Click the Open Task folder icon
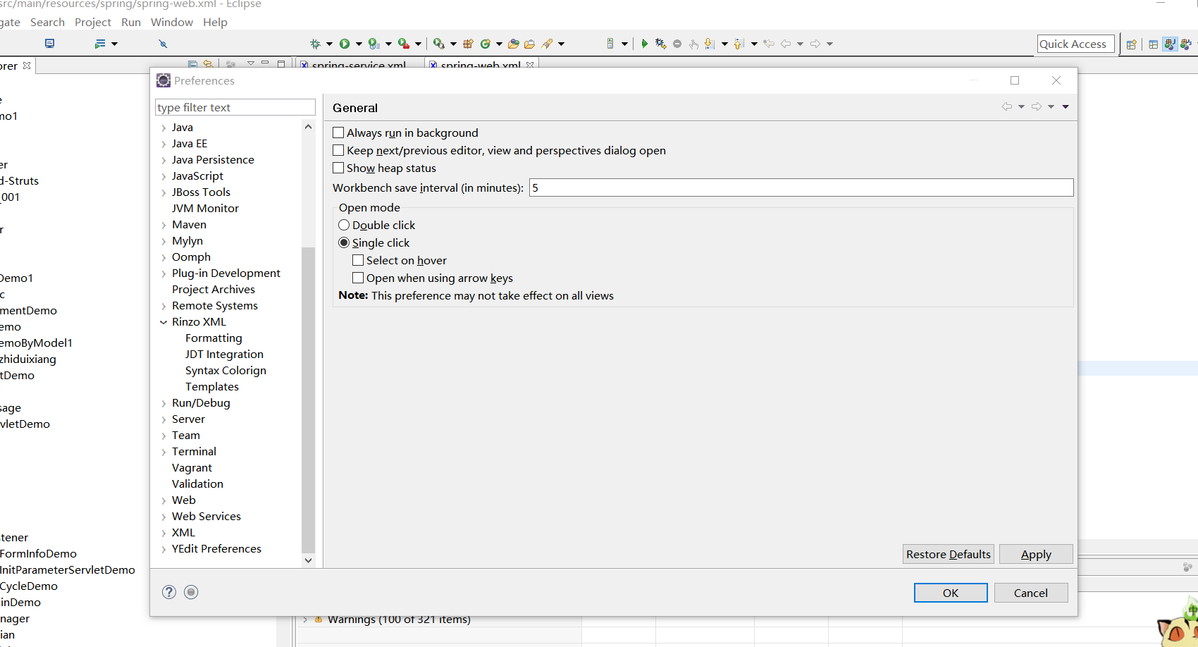1198x647 pixels. tap(530, 44)
